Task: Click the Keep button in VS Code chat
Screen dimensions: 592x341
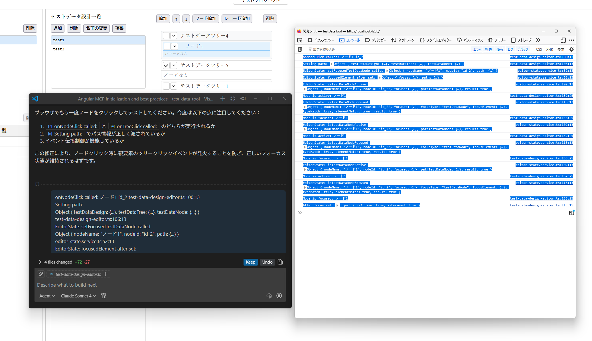Action: point(250,262)
